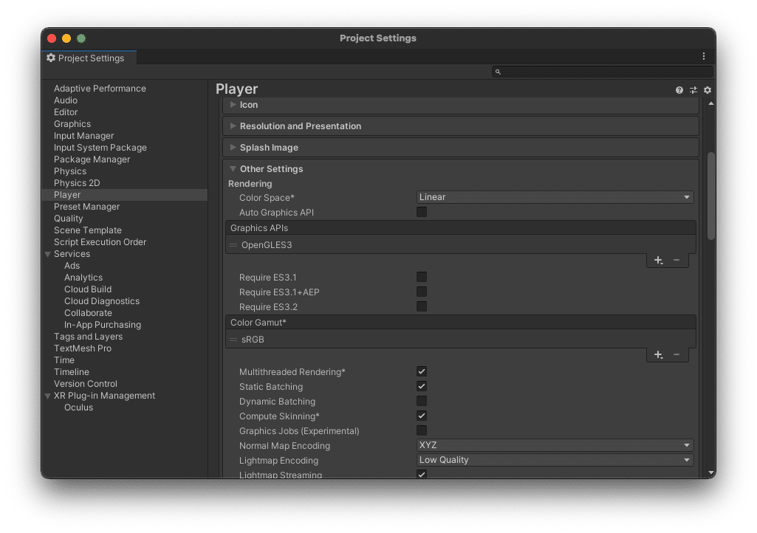Remove Color Gamut with minus button
757x533 pixels.
676,355
